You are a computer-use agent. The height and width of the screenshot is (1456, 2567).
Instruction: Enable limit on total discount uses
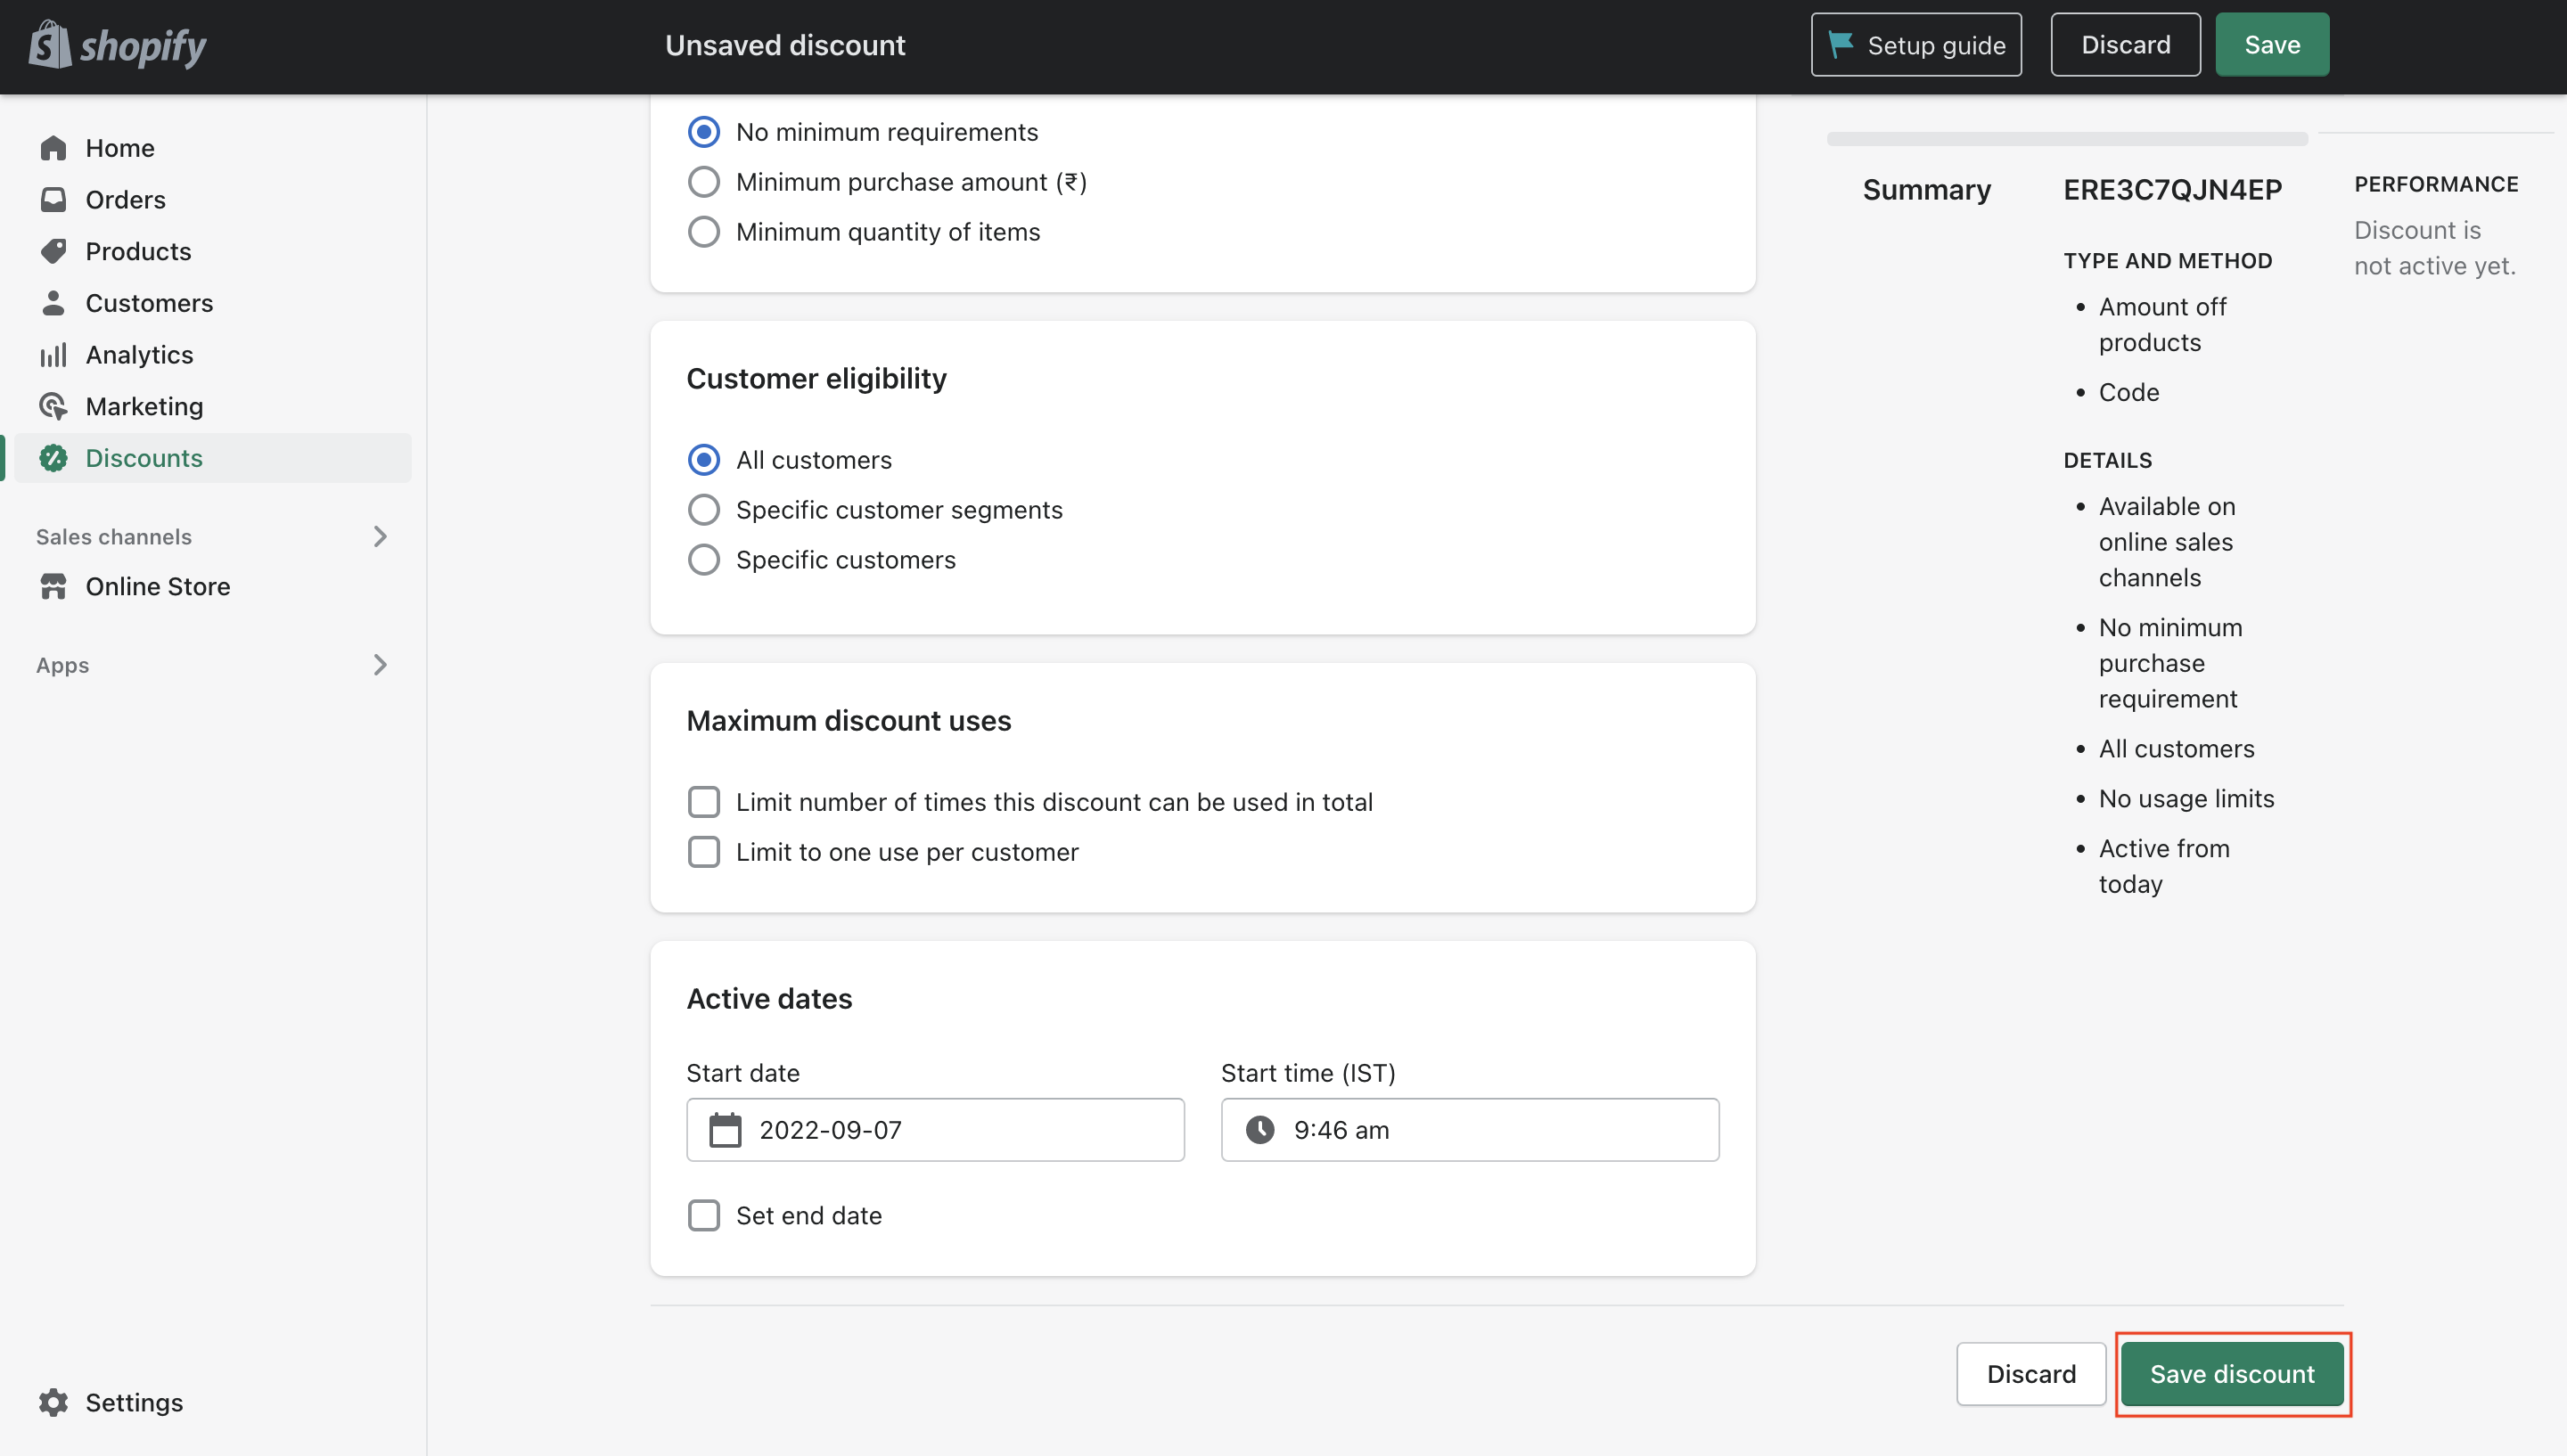click(x=704, y=802)
